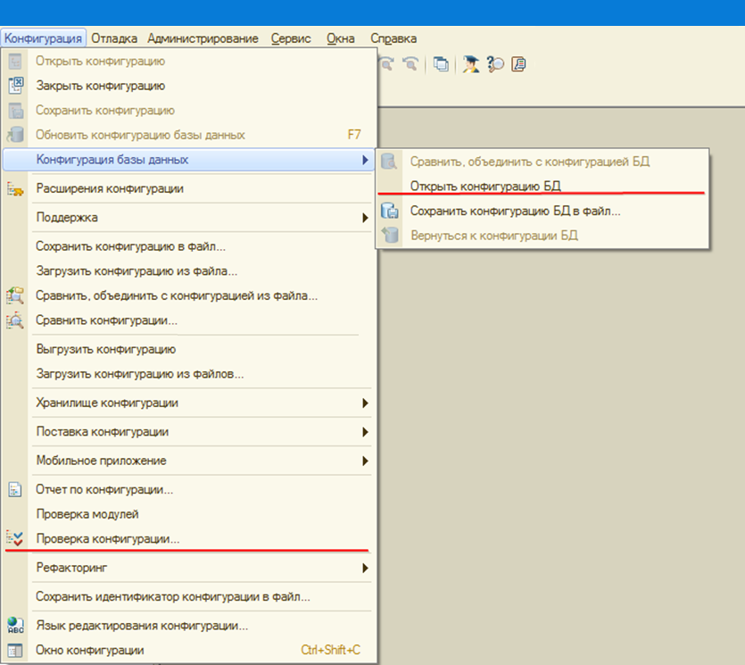Click checkmark icon beside Проверка конфигурации

15,538
